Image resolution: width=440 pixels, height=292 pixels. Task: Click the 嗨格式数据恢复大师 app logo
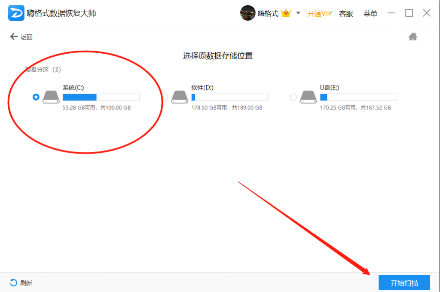point(16,13)
